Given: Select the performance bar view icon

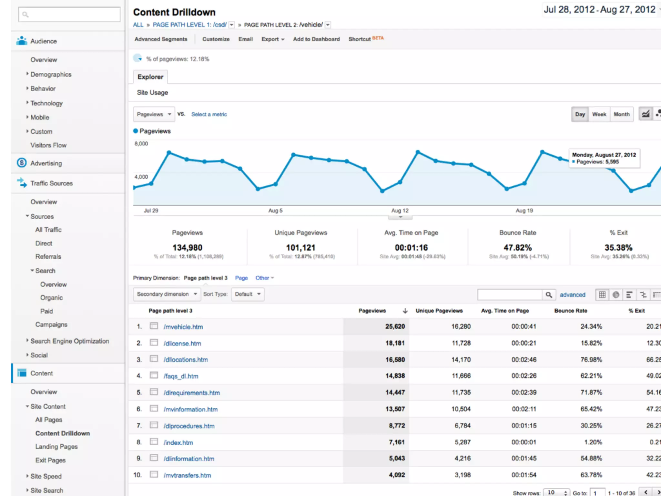Looking at the screenshot, I should [629, 294].
